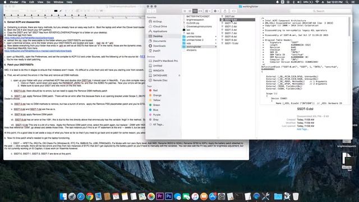
Task: Expand the untitled folder 2 row
Action: [215, 40]
